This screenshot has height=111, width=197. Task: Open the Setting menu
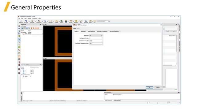[x=29, y=18]
